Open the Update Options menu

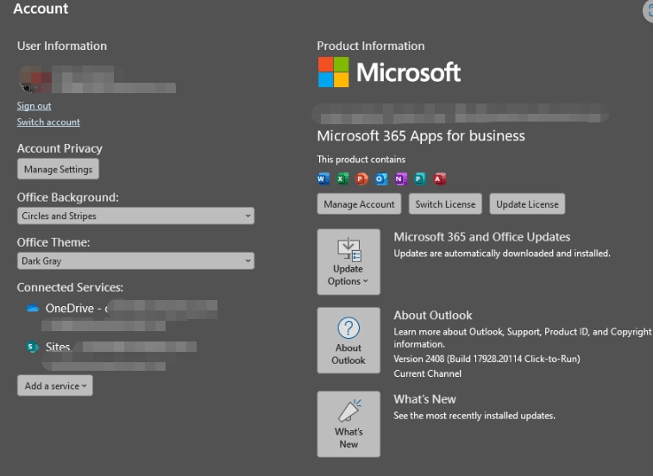click(348, 262)
